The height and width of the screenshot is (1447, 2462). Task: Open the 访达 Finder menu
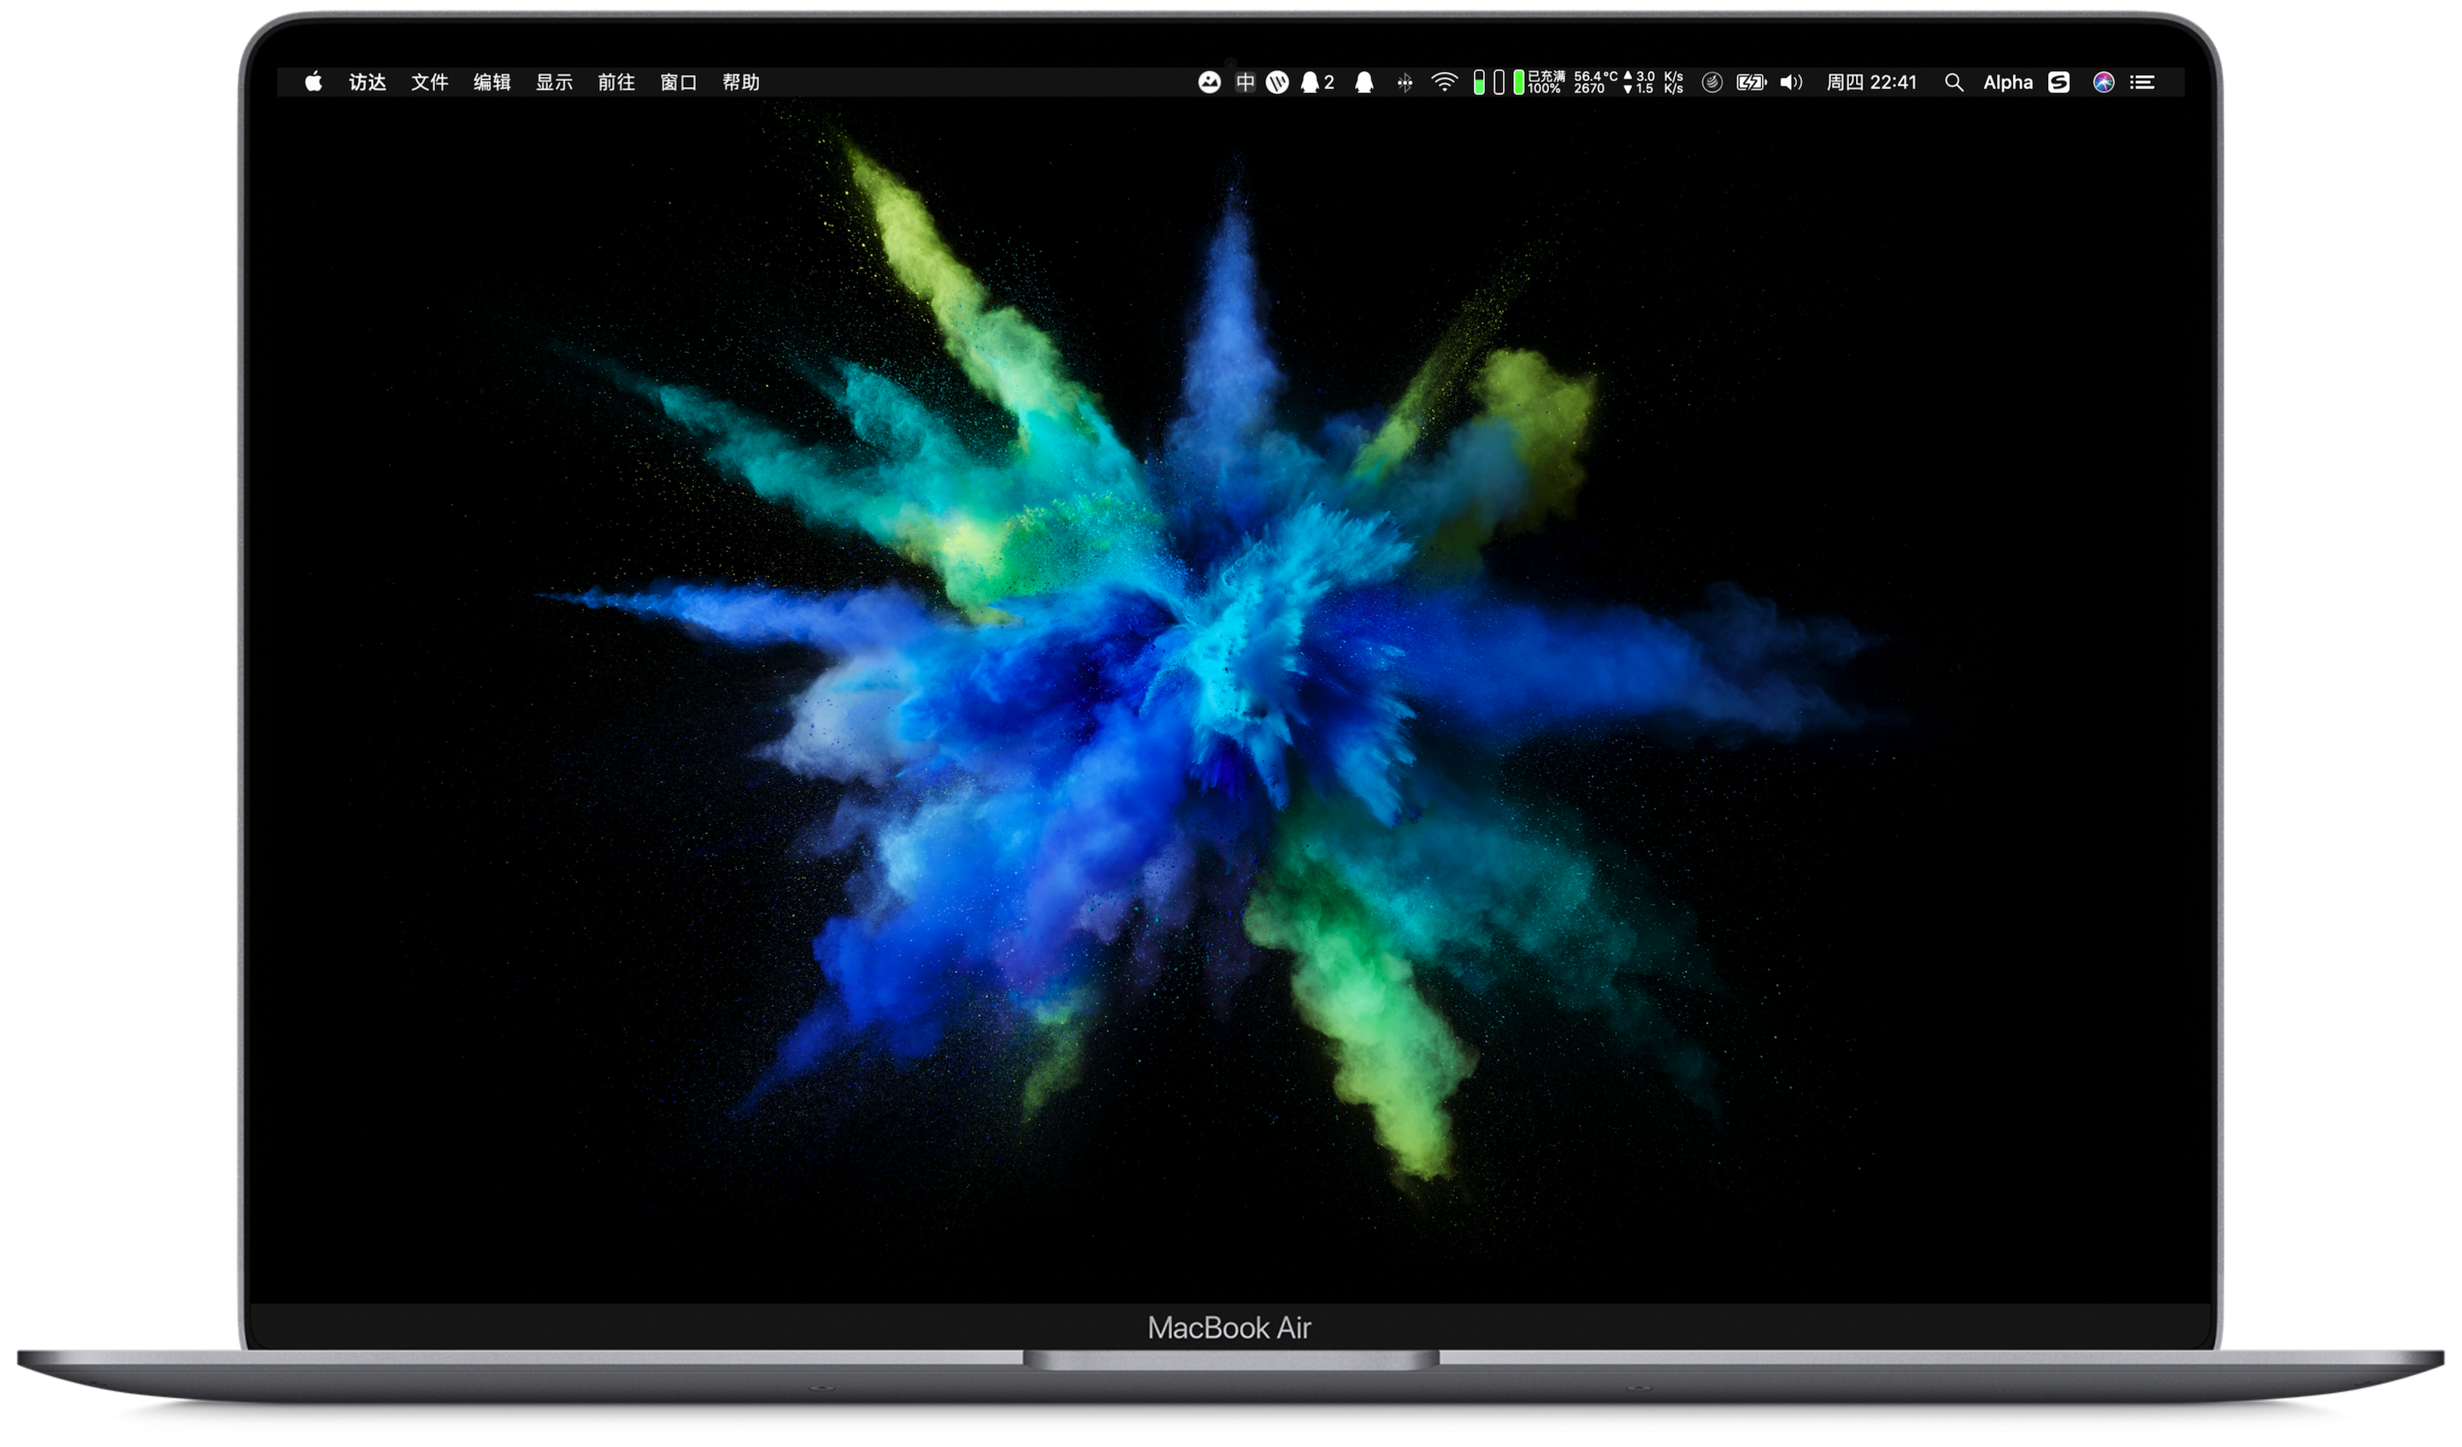[x=368, y=82]
